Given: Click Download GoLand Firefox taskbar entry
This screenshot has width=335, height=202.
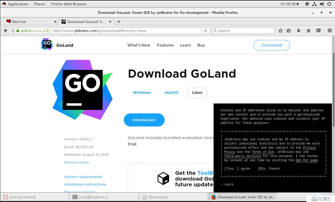Looking at the screenshot, I should point(243,197).
